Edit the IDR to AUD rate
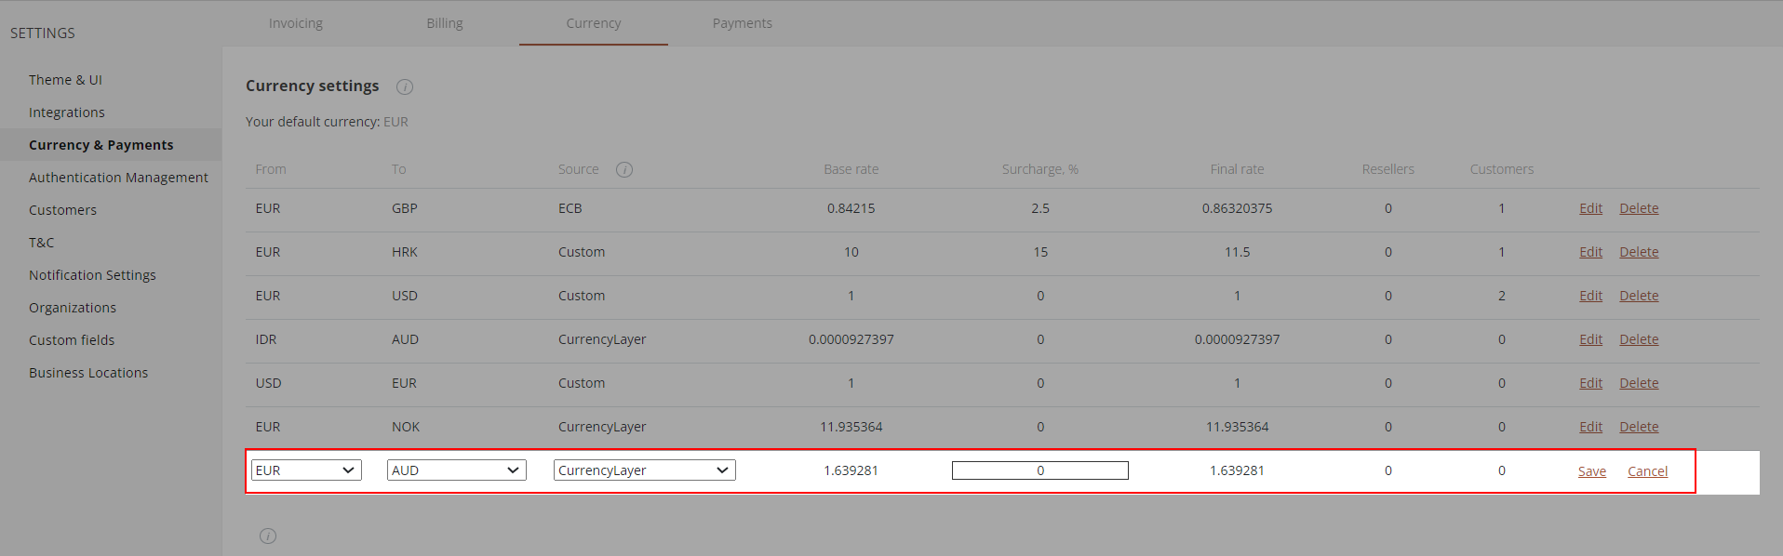 (1590, 339)
